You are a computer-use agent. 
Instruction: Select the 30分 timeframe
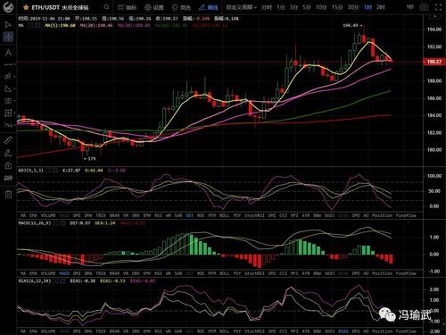tap(353, 7)
